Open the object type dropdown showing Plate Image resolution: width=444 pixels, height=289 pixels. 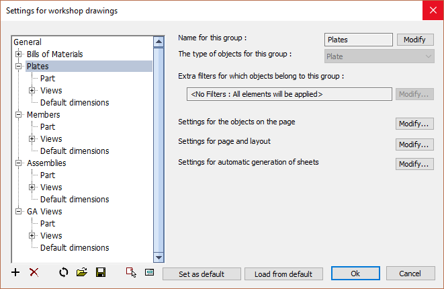(379, 56)
